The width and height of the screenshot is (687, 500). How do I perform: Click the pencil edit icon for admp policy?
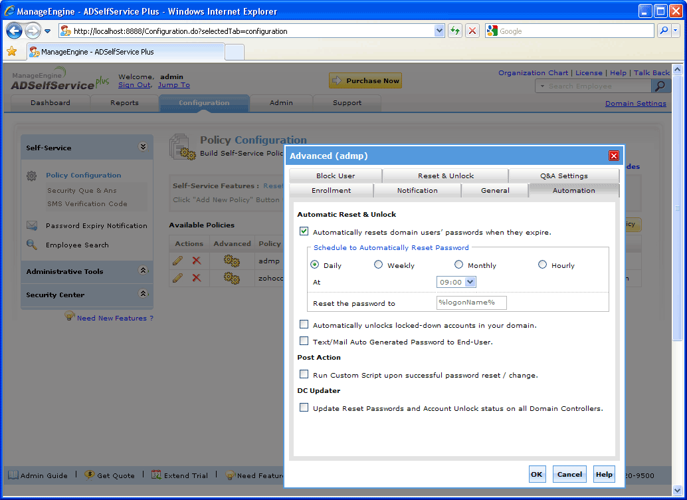[x=177, y=261]
